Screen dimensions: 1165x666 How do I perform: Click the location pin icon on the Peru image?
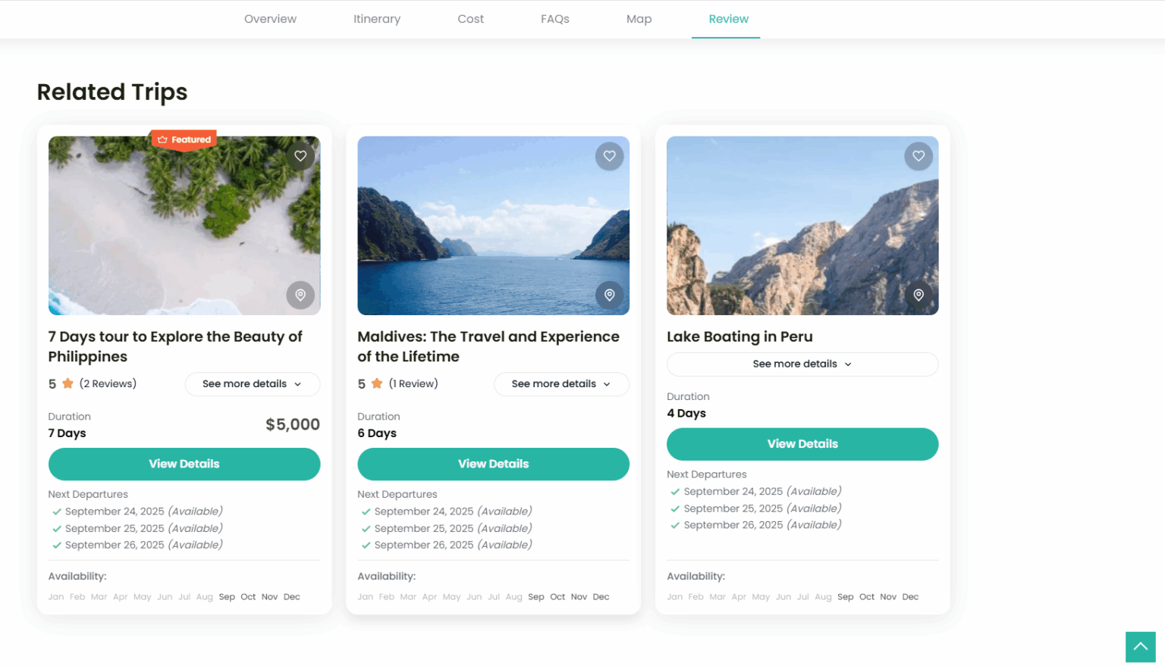pos(918,295)
